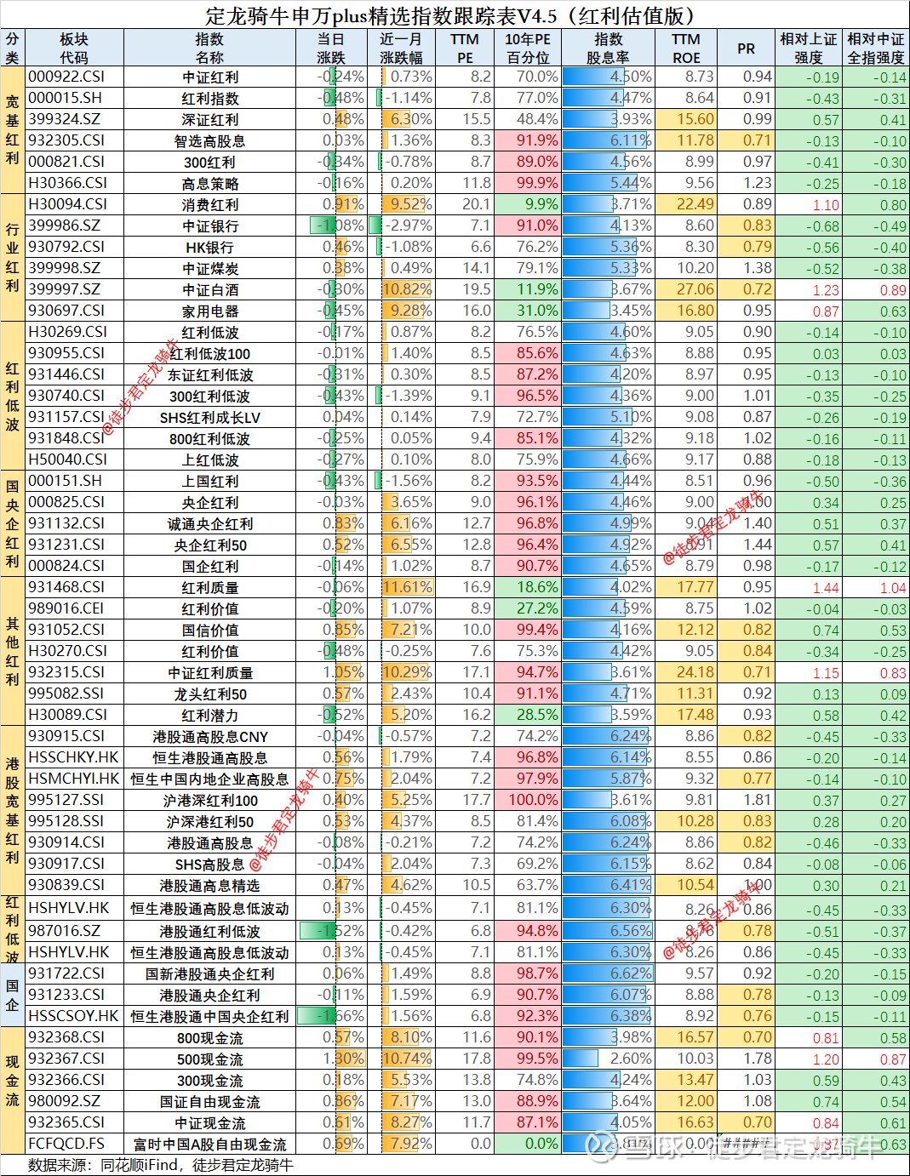Image resolution: width=910 pixels, height=1176 pixels.
Task: Click the 港股宽基红利 category cell
Action: click(12, 810)
